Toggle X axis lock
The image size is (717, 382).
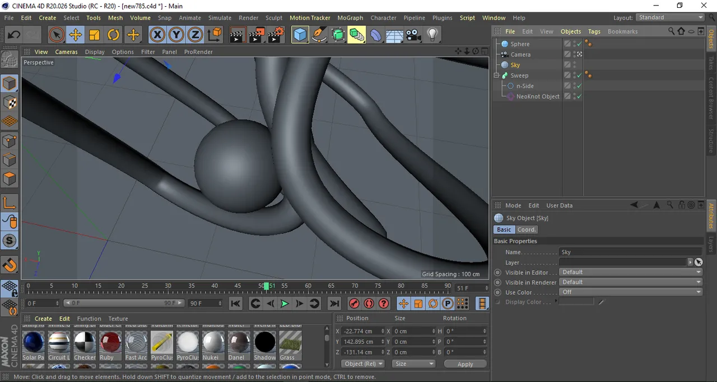157,35
